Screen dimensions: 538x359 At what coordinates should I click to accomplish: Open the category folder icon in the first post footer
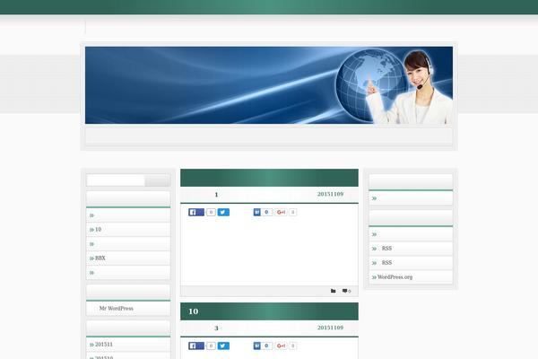coord(334,291)
